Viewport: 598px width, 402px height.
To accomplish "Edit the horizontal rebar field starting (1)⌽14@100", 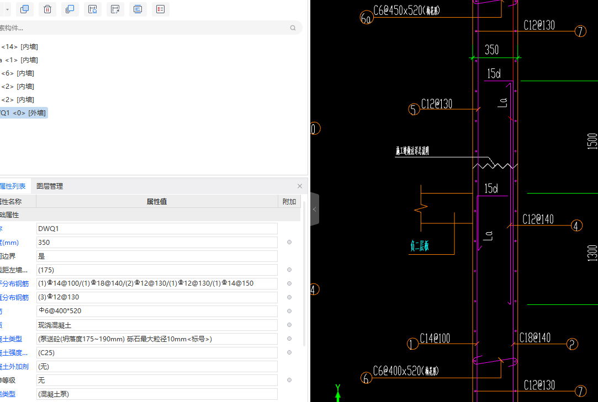I will (x=157, y=283).
